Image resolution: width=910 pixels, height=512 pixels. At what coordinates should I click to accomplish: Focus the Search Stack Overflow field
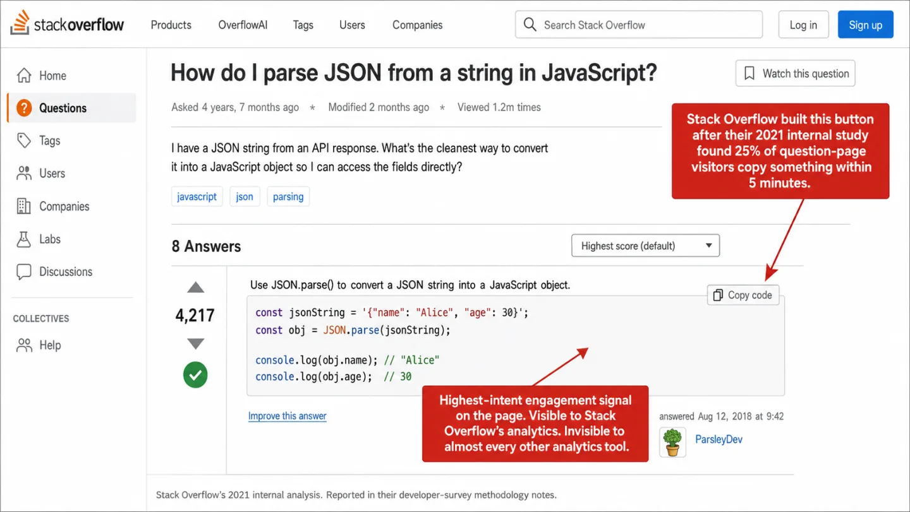coord(639,25)
